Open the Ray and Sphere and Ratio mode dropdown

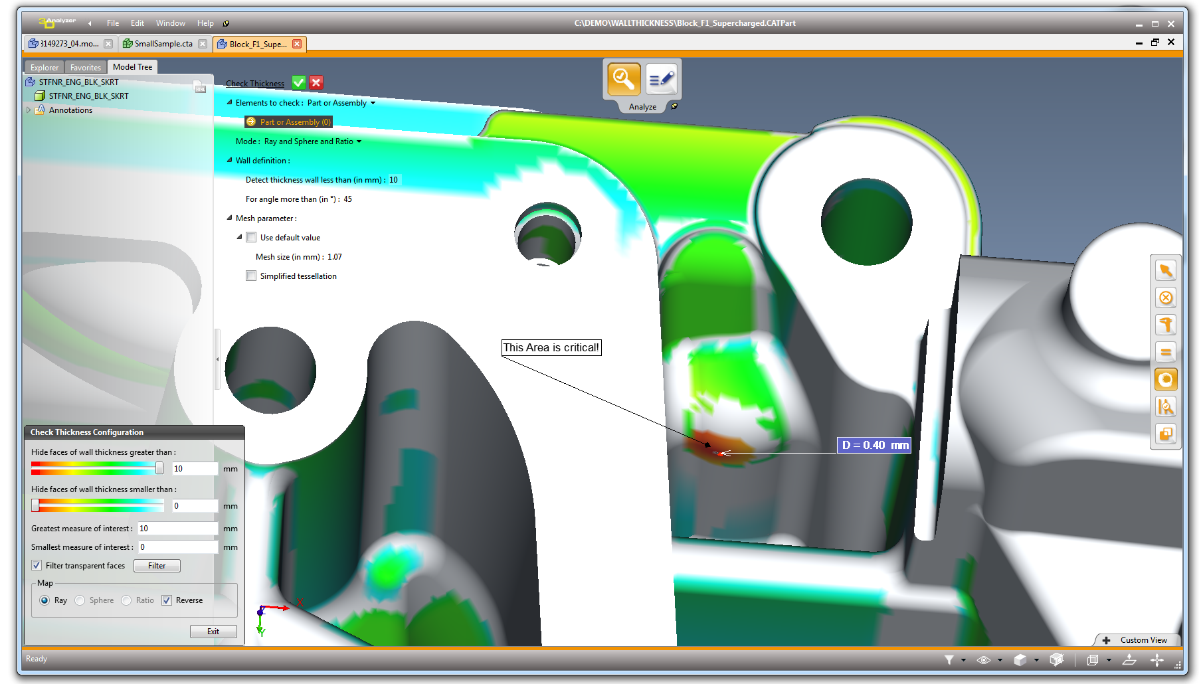tap(358, 141)
